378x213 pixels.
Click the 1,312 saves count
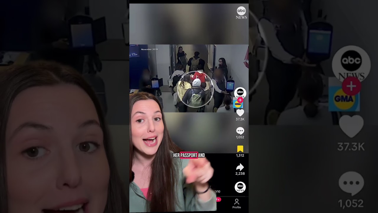240,155
